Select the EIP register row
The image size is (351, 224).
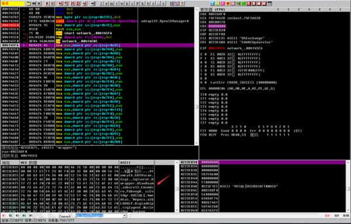[x=232, y=48]
